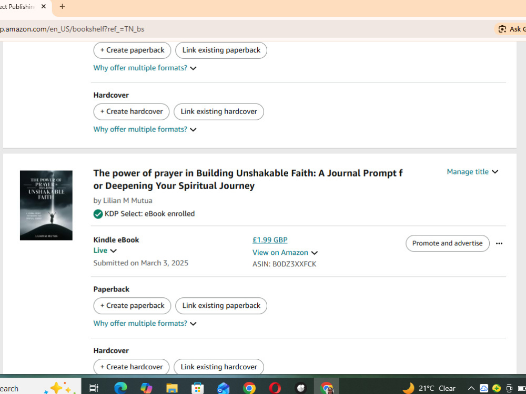The width and height of the screenshot is (526, 394).
Task: Click the £1.99 GBP price link
Action: pyautogui.click(x=270, y=240)
